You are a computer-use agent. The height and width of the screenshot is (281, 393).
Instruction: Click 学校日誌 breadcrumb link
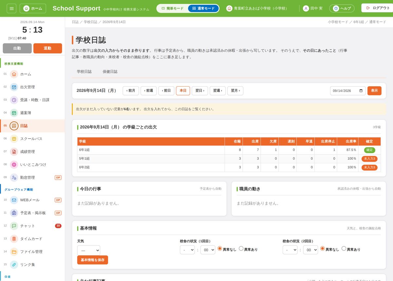coord(90,22)
